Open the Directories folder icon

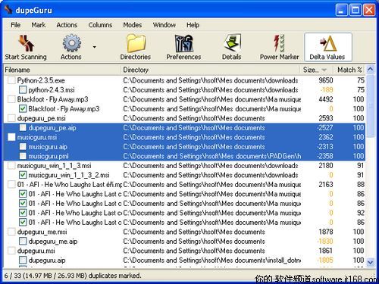click(136, 43)
